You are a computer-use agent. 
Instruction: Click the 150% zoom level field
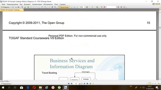pyautogui.click(x=82, y=7)
